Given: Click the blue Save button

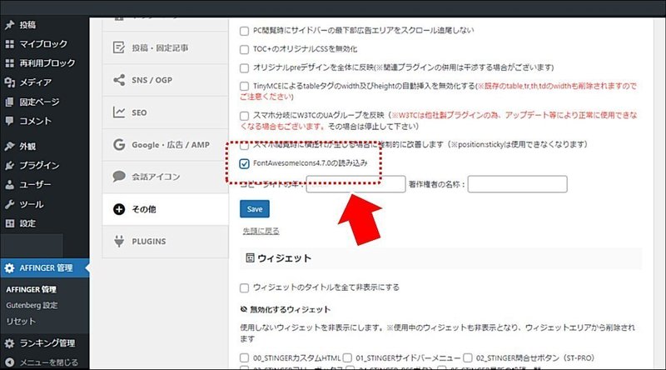Looking at the screenshot, I should tap(255, 209).
